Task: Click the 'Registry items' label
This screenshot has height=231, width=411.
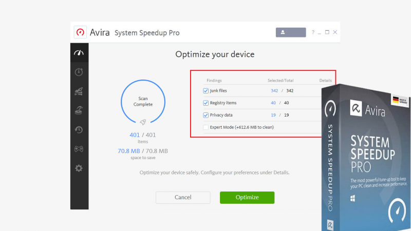Action: (x=223, y=103)
